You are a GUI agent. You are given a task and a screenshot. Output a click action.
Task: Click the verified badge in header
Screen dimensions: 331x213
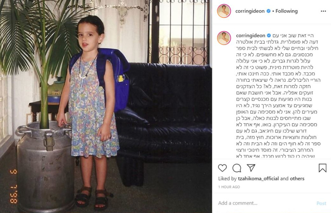coord(269,11)
